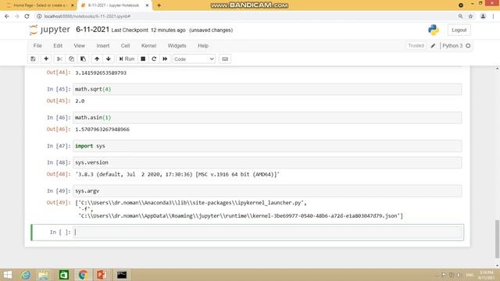This screenshot has height=281, width=500.
Task: Restart kernel and run all cells icon
Action: [x=165, y=59]
